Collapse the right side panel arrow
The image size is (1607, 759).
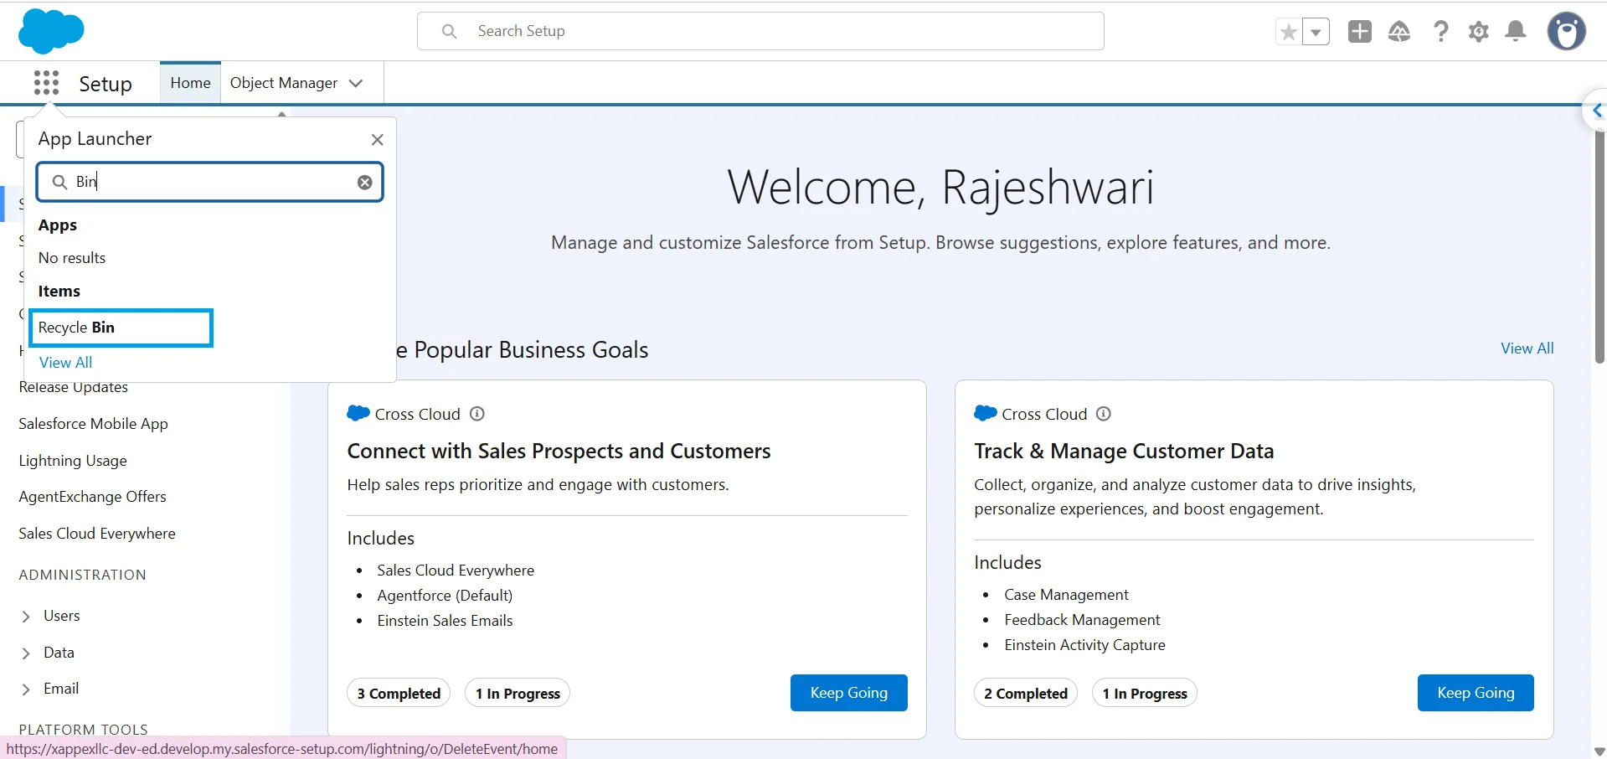point(1597,111)
